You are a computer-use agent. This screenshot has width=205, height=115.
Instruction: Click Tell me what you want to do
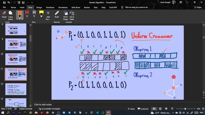[136, 7]
